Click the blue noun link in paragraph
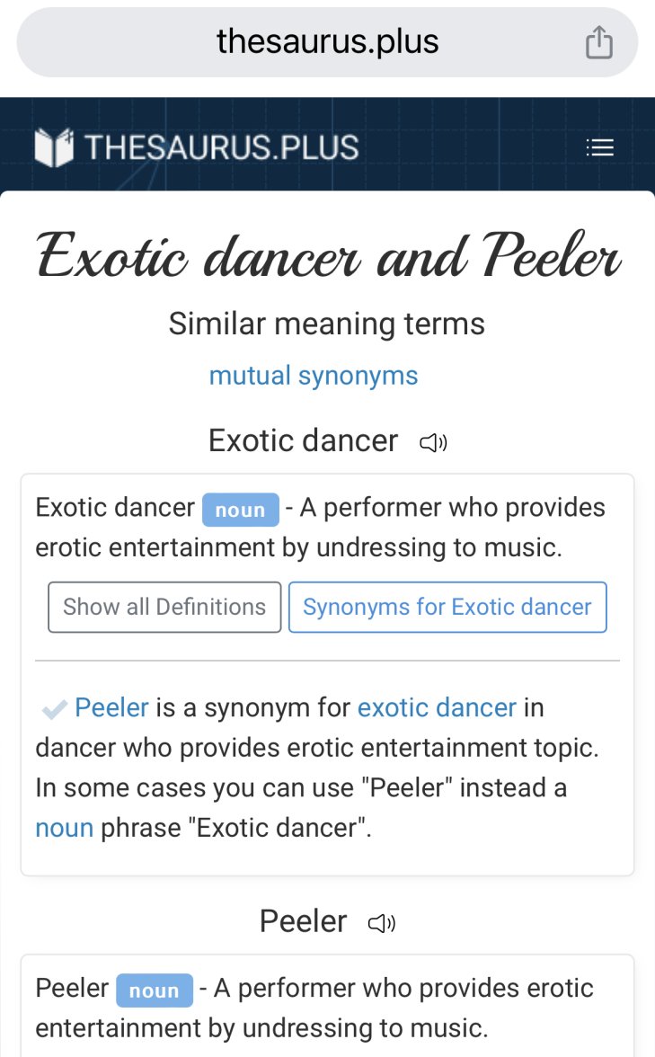The height and width of the screenshot is (1057, 655). tap(64, 827)
